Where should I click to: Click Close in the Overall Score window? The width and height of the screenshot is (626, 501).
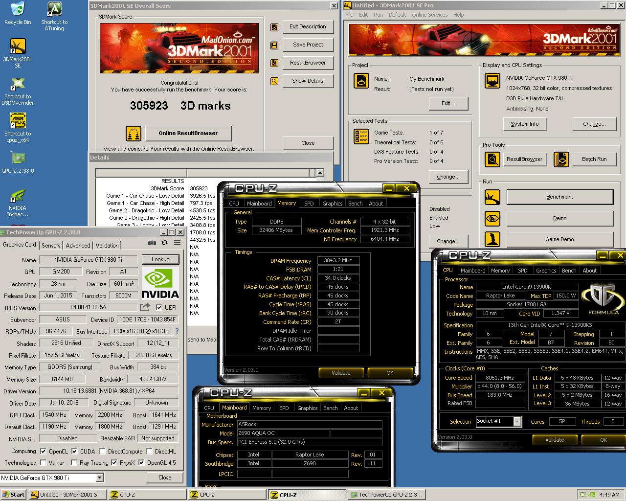[308, 143]
